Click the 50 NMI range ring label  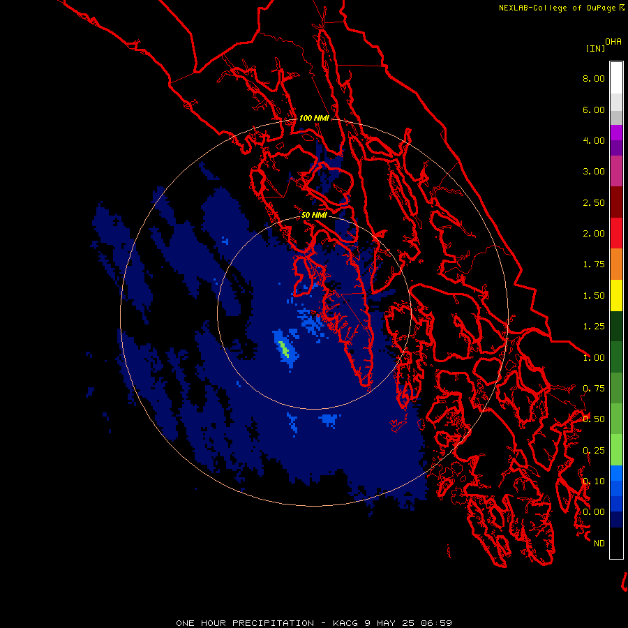click(x=314, y=215)
